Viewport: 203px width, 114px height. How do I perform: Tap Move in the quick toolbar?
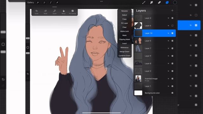(x=63, y=12)
